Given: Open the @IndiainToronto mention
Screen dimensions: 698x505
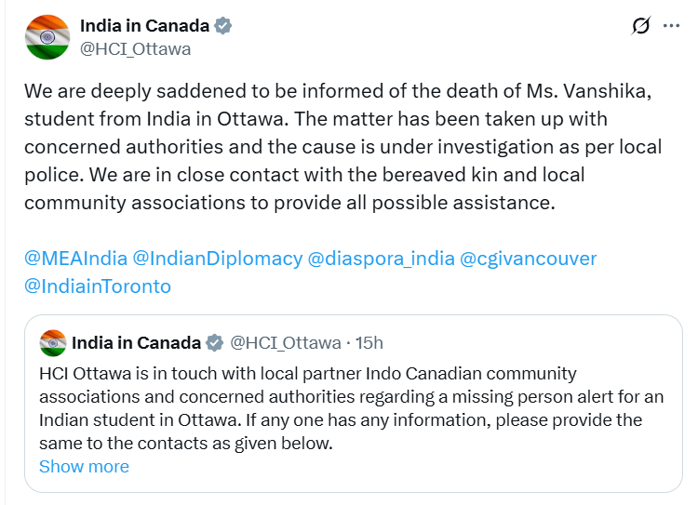Looking at the screenshot, I should [98, 286].
